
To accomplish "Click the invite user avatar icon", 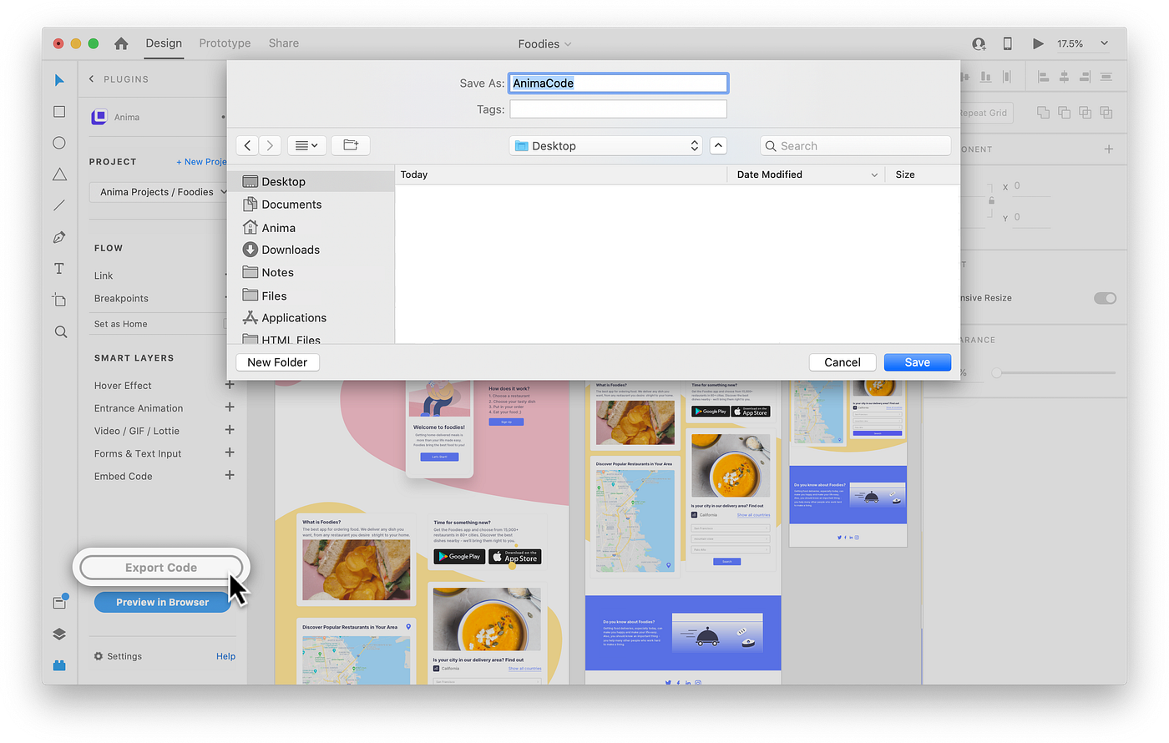I will click(x=979, y=43).
